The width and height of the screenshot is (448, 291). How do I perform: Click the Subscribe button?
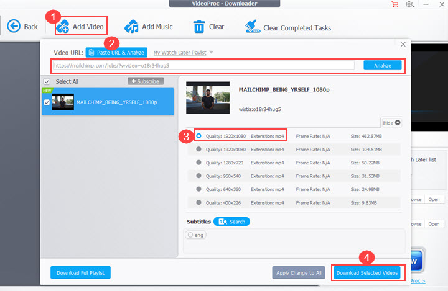click(146, 81)
